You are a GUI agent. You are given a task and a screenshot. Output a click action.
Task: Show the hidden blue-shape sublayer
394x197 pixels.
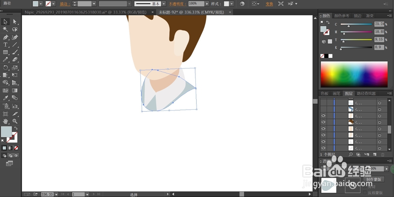click(323, 109)
